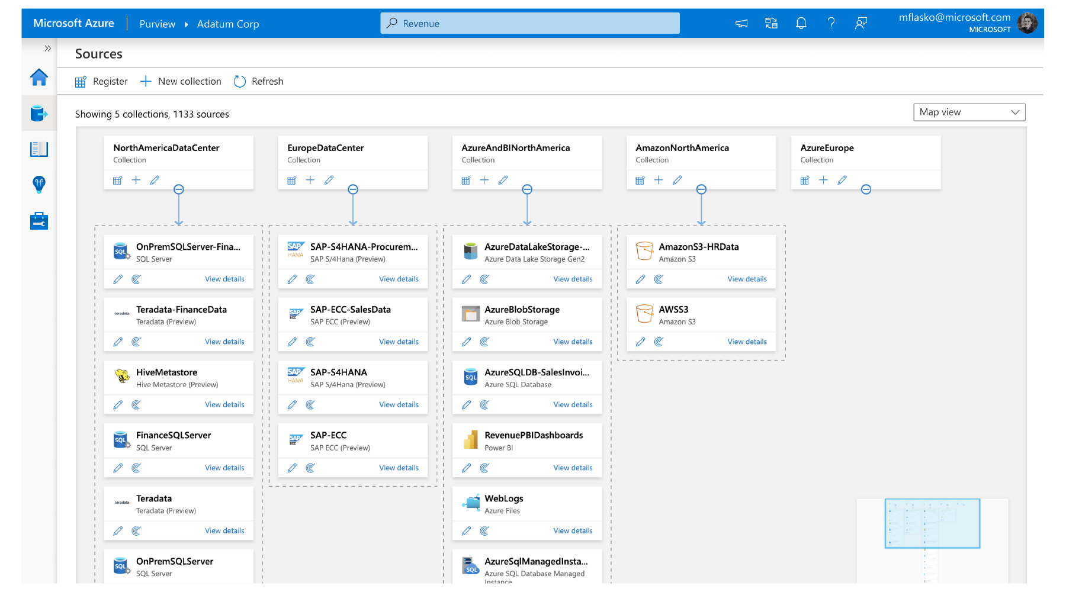
Task: Select the SAP-ECC source title
Action: (x=329, y=435)
